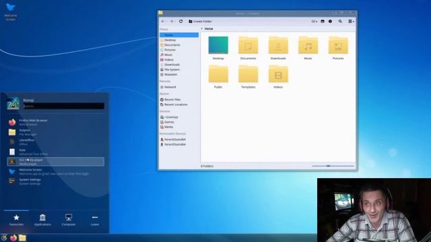Open Firefox from the taskbar
The height and width of the screenshot is (242, 431).
[13, 237]
